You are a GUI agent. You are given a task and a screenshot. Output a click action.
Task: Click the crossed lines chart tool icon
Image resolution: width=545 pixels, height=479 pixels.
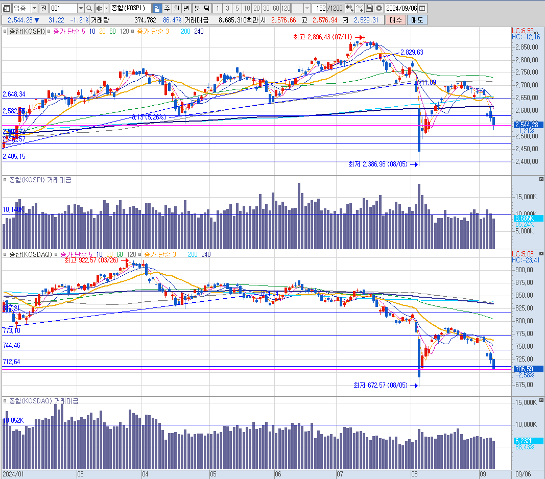(360, 8)
